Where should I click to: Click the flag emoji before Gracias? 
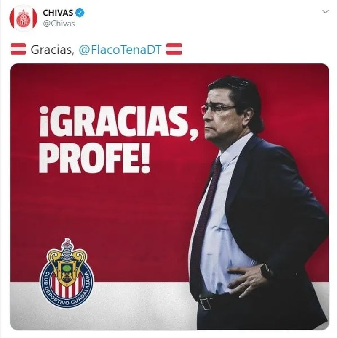(x=18, y=49)
